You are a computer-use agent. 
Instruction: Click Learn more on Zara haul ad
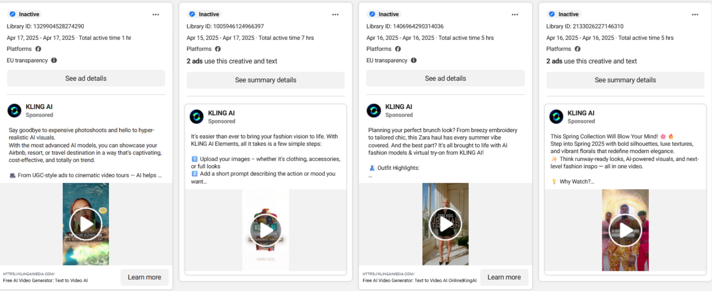point(504,277)
